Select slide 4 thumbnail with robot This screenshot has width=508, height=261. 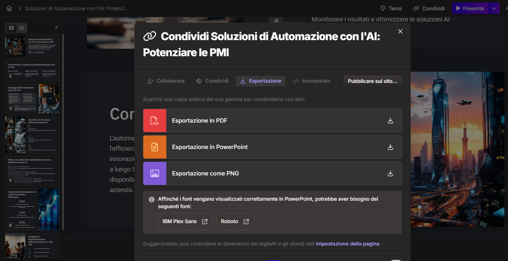[x=32, y=135]
